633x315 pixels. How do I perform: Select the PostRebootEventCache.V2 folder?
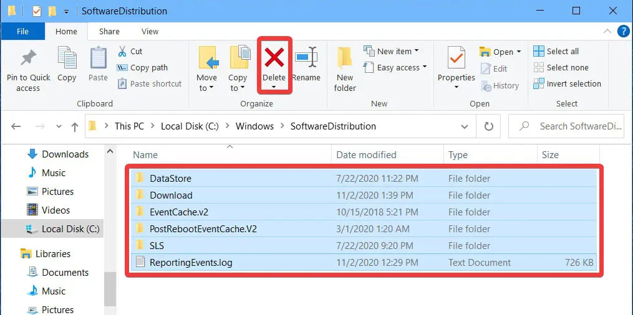coord(364,229)
